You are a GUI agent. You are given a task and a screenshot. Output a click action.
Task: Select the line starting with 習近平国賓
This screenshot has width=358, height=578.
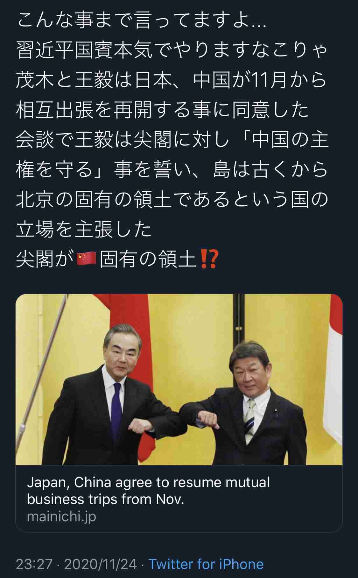(172, 51)
